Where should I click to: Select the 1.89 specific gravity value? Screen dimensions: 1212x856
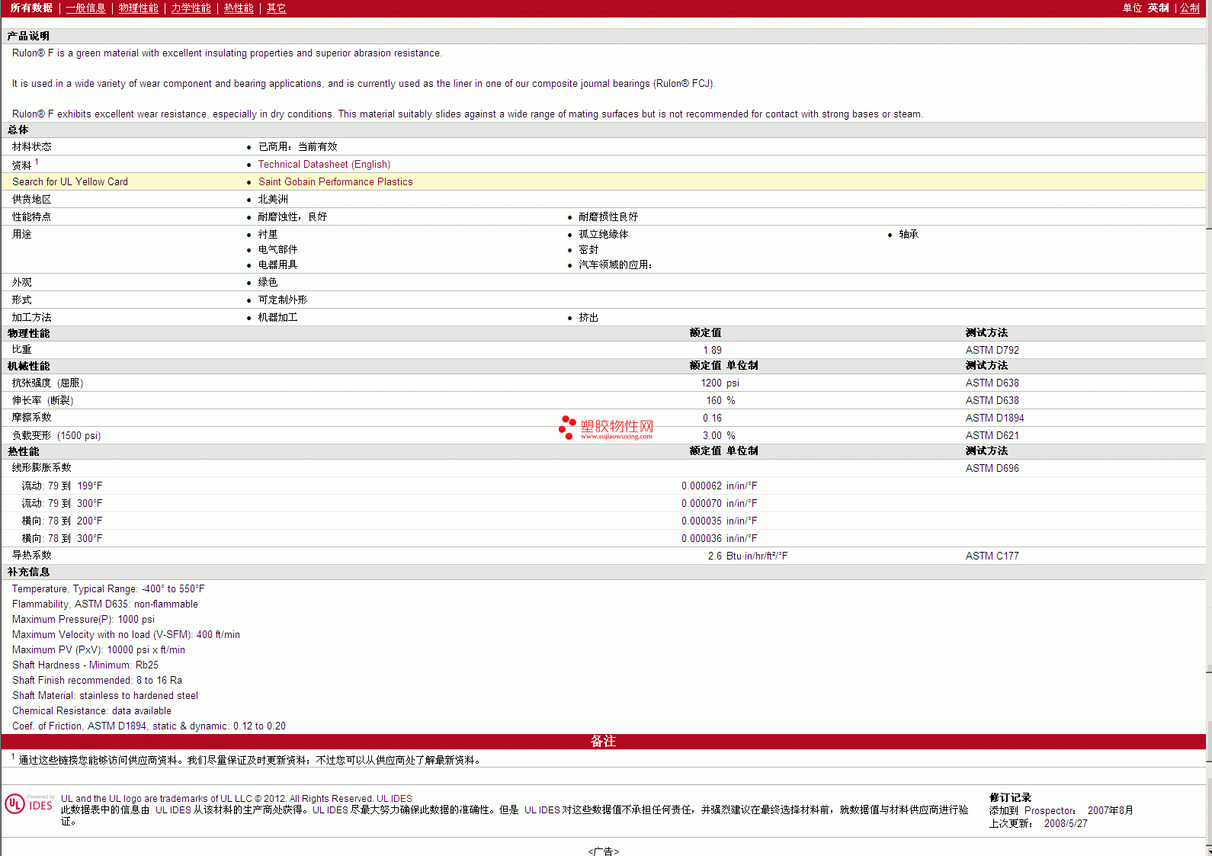click(x=712, y=350)
